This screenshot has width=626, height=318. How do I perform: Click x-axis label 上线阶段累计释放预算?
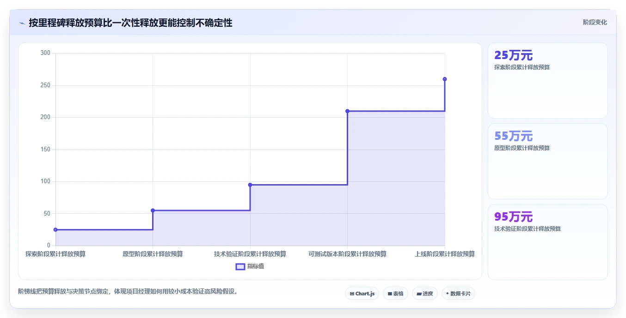pos(445,254)
